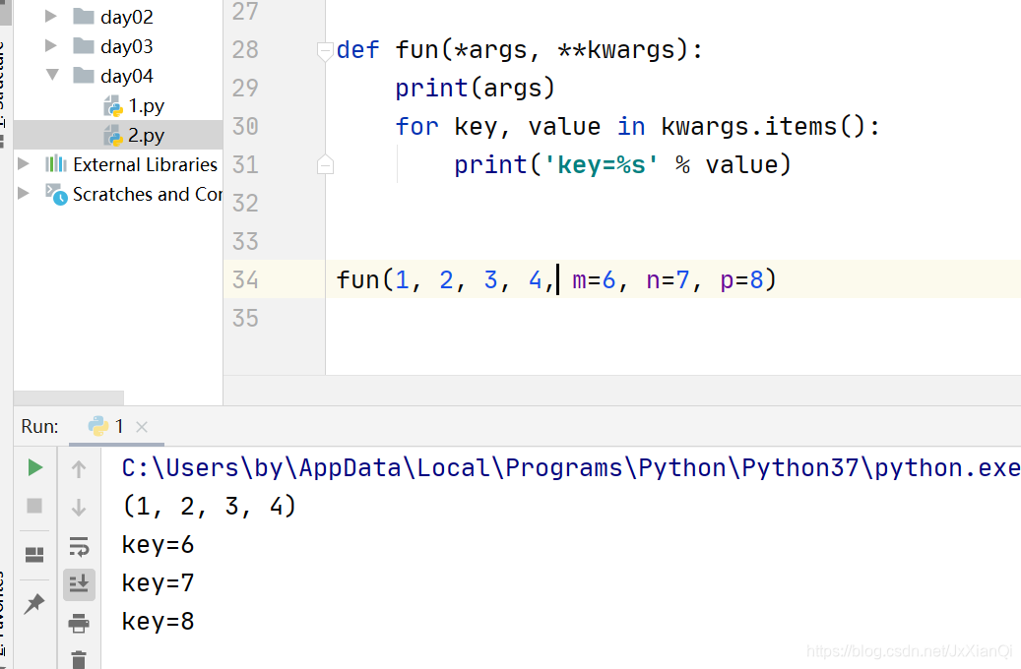Click print(args) on line 29
This screenshot has width=1021, height=669.
coord(476,88)
